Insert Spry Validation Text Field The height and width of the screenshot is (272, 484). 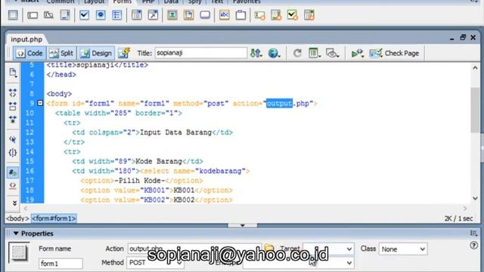[260, 15]
